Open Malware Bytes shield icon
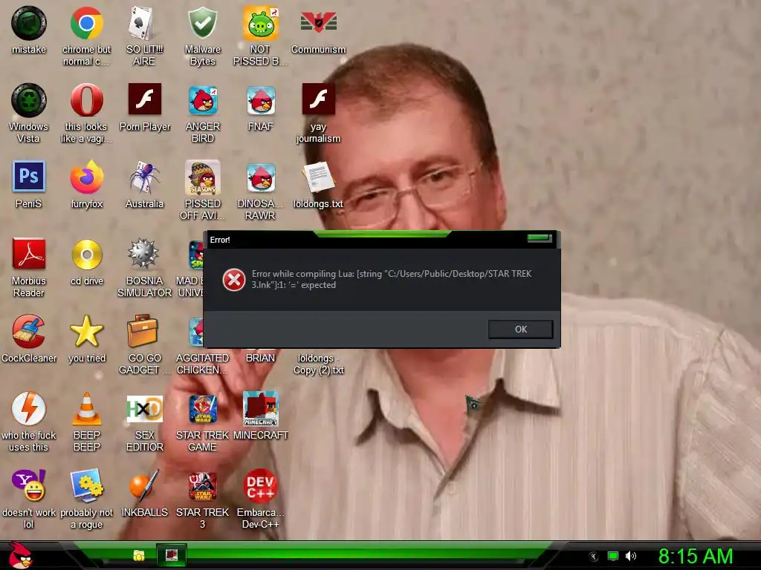Viewport: 761px width, 570px height. pos(202,23)
